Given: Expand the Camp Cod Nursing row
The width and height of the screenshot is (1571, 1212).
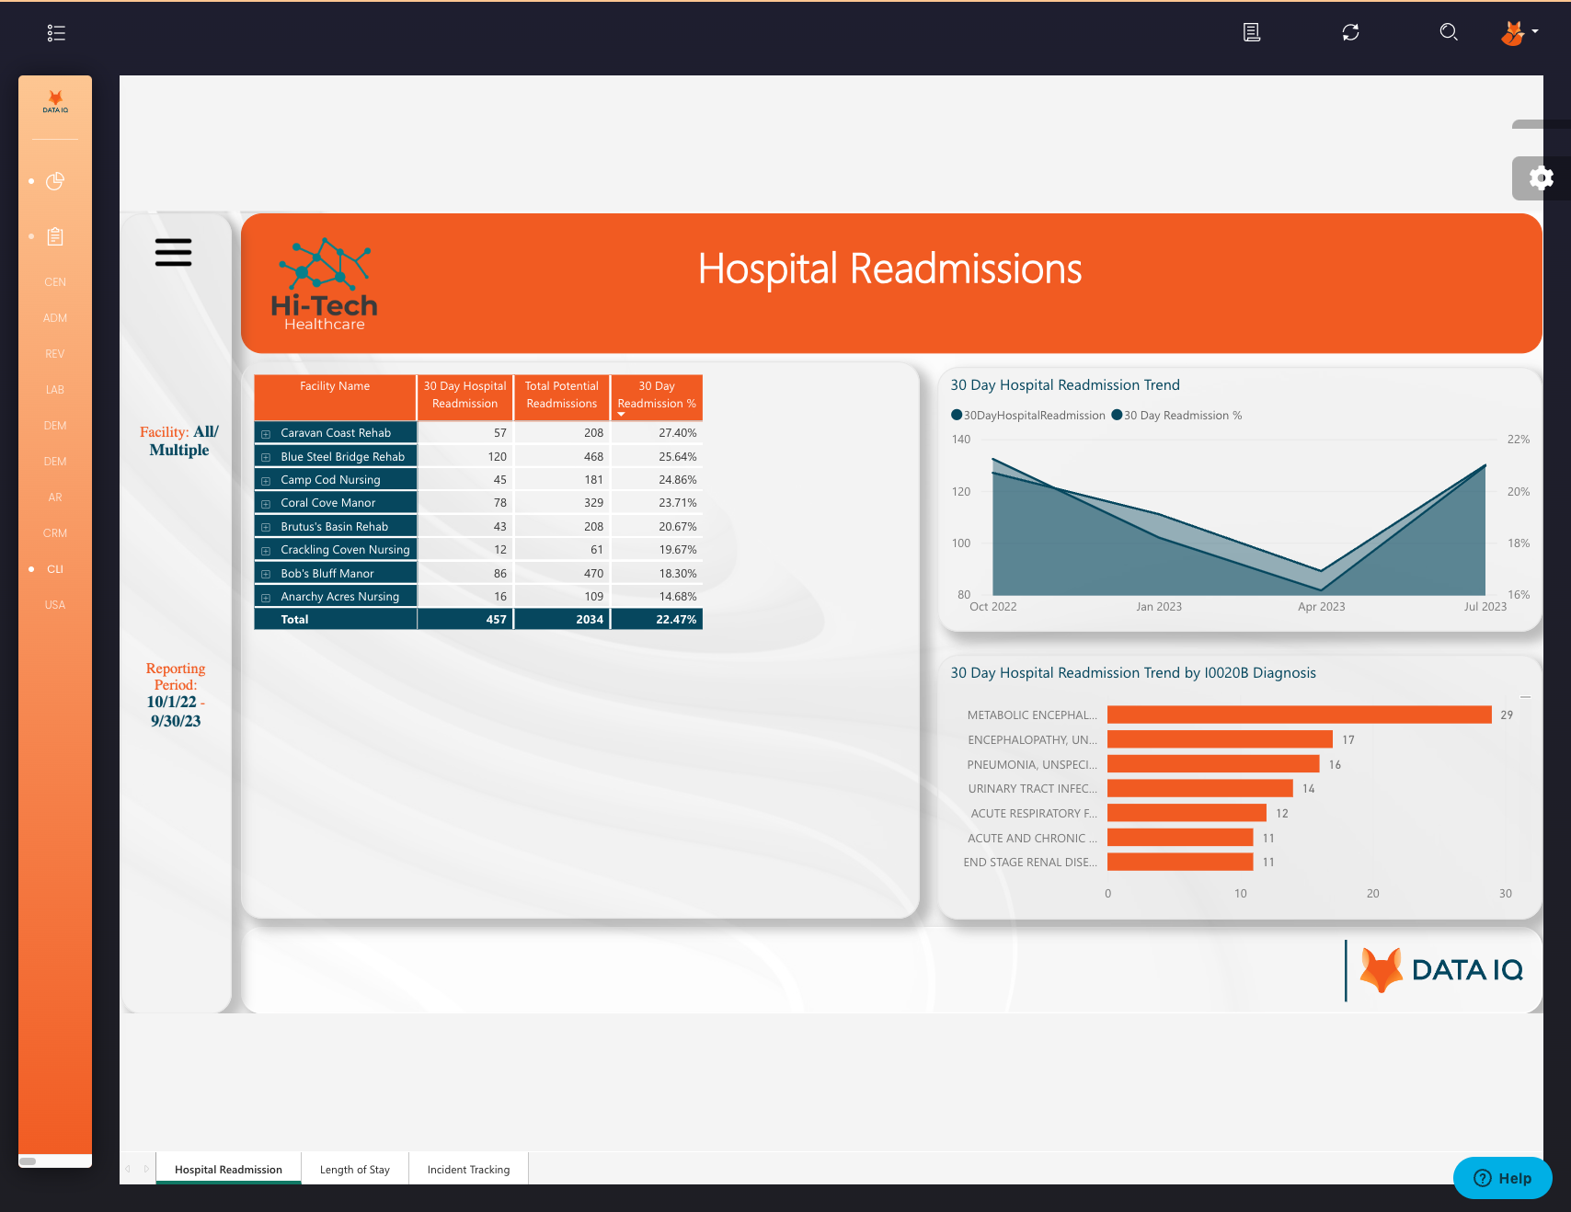Looking at the screenshot, I should 266,481.
